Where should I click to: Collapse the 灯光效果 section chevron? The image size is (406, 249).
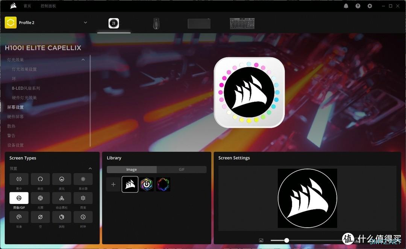(x=83, y=60)
